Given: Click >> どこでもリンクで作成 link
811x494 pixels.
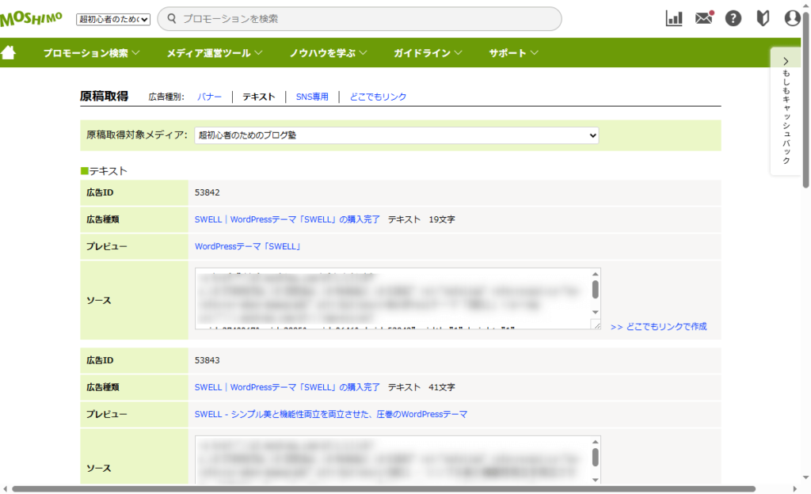Looking at the screenshot, I should [658, 327].
